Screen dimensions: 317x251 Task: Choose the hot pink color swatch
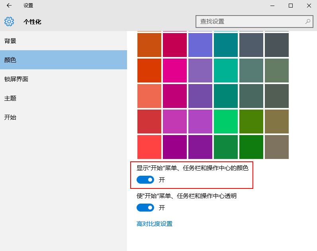click(x=175, y=71)
